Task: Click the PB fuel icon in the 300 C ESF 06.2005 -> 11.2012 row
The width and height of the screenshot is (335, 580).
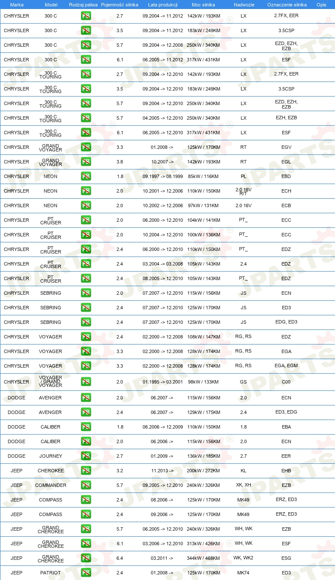Action: tap(86, 60)
